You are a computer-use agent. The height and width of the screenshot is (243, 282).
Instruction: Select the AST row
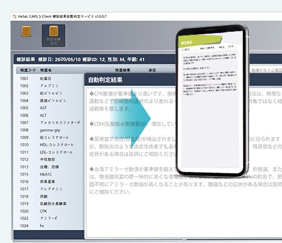point(50,108)
